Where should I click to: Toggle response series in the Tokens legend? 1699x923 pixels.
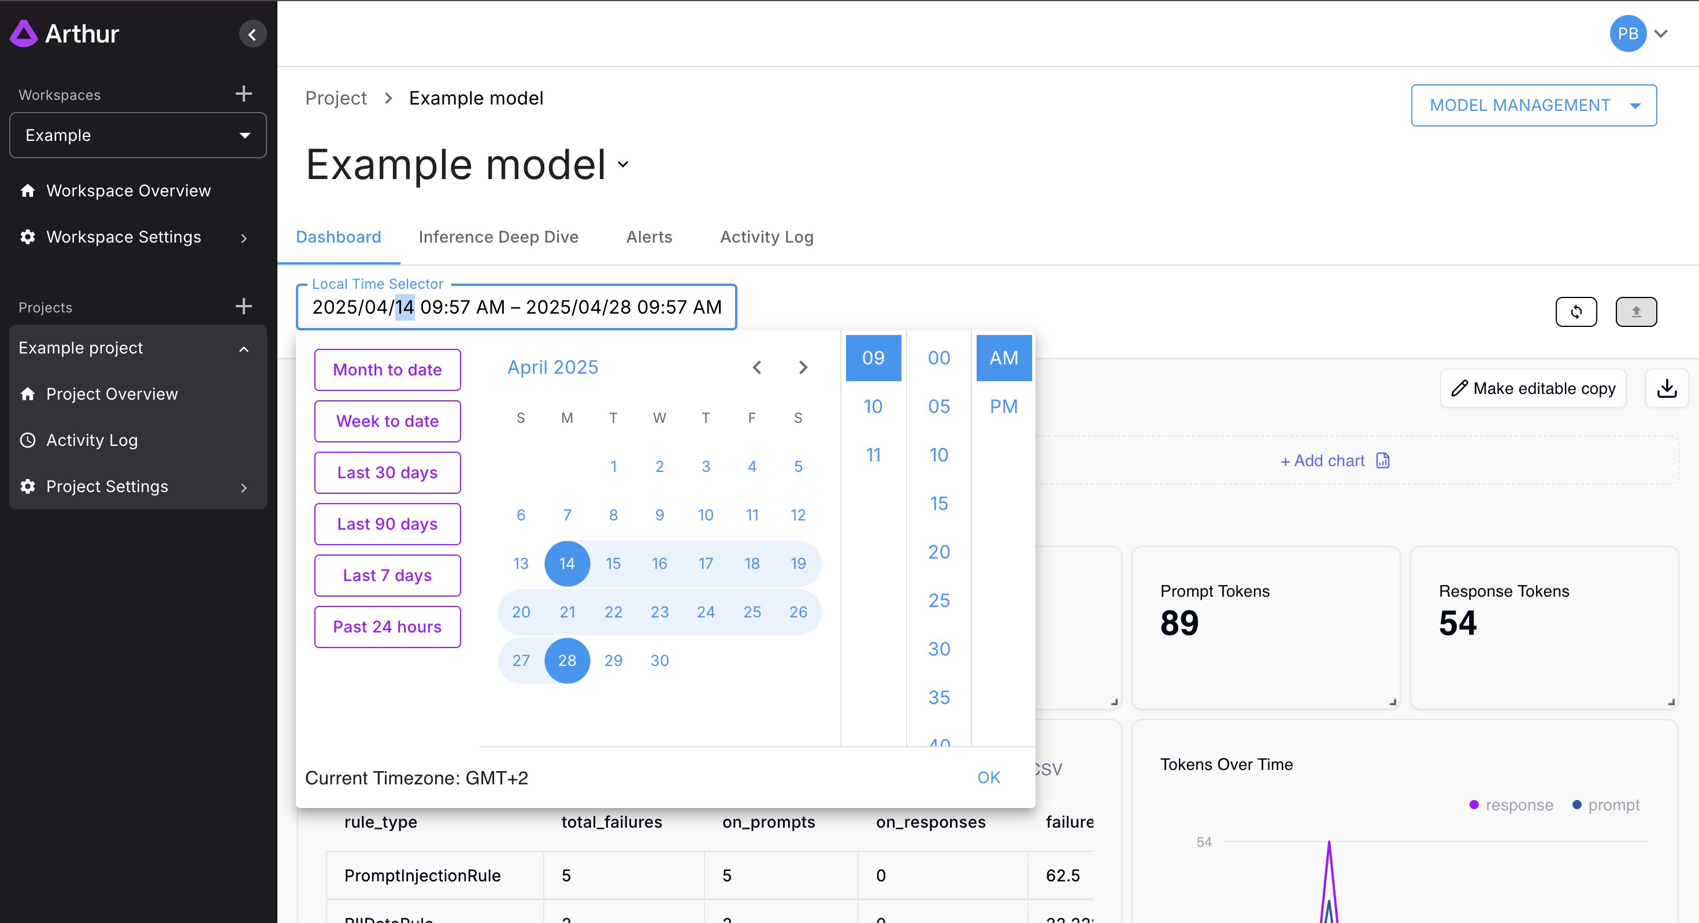(1511, 805)
